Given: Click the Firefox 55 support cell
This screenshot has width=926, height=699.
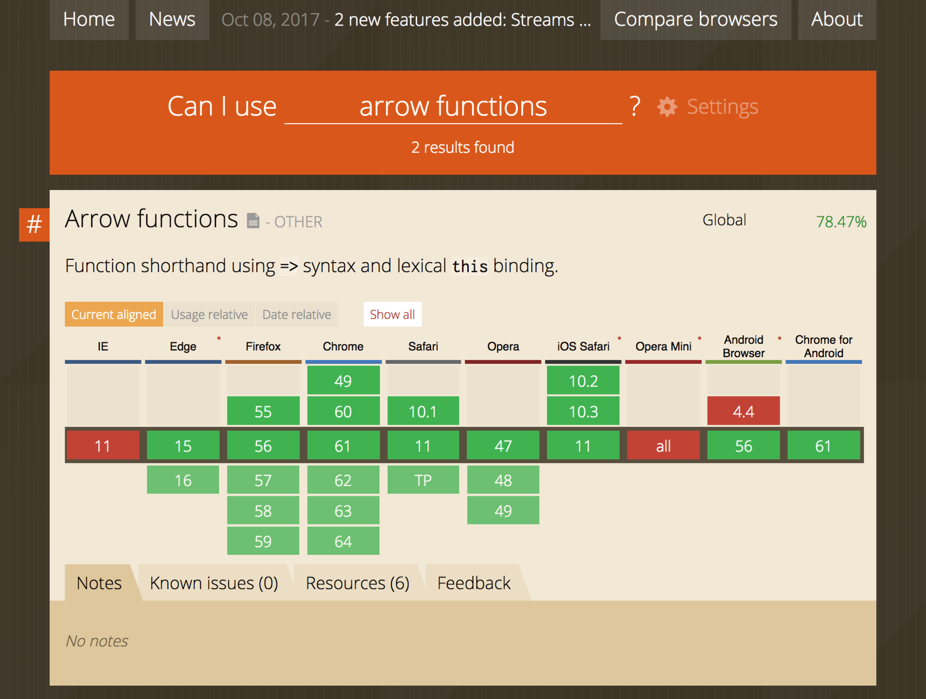Looking at the screenshot, I should (x=263, y=412).
